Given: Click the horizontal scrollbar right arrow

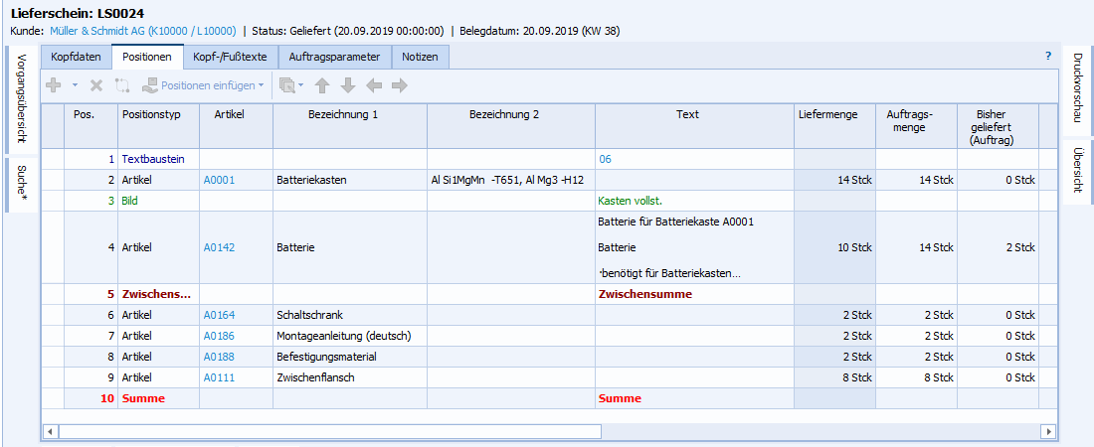Looking at the screenshot, I should (1047, 431).
